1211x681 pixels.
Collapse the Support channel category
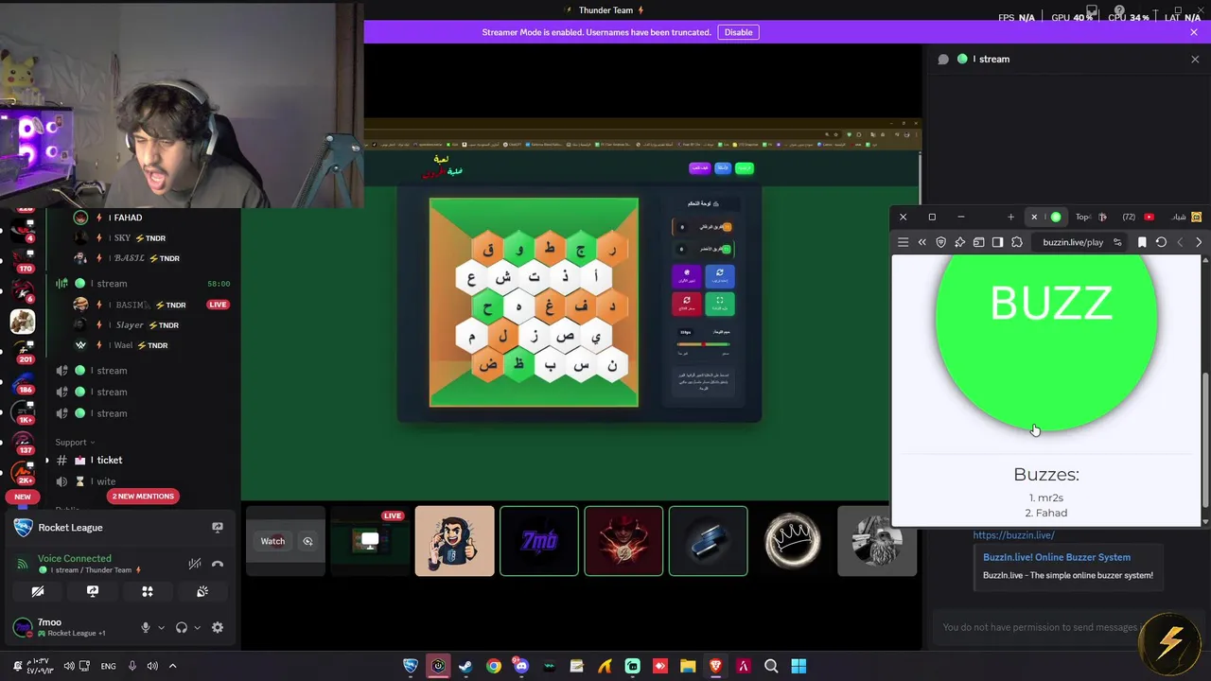(x=75, y=442)
